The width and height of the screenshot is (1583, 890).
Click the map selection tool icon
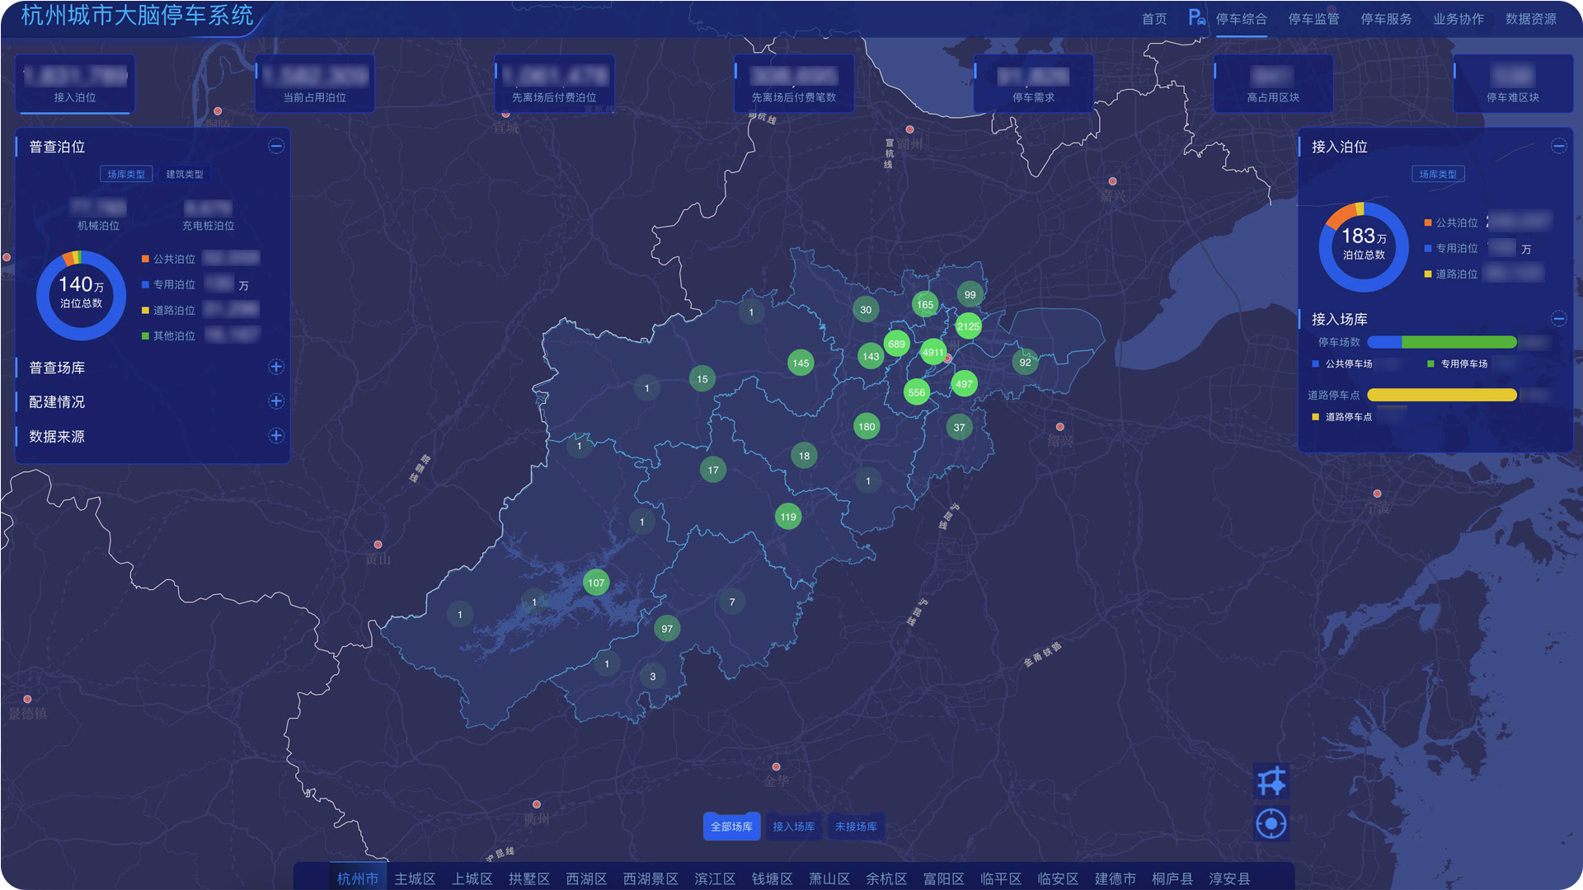click(x=1271, y=781)
